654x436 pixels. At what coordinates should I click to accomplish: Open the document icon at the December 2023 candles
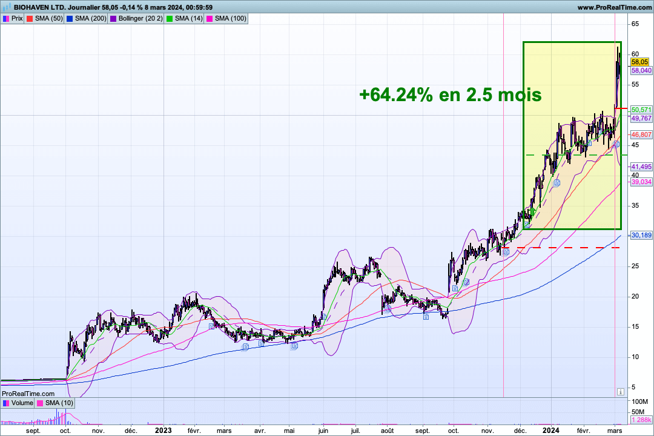527,225
